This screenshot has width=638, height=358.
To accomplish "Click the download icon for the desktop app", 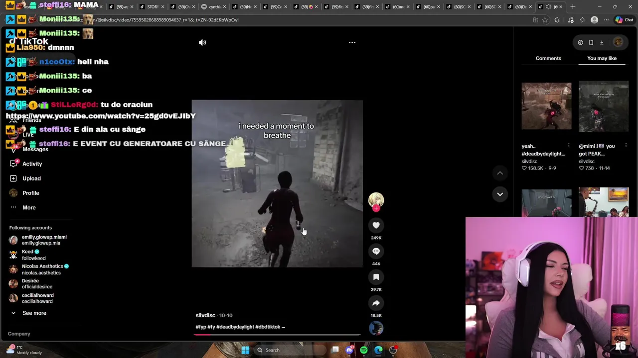I will (602, 42).
